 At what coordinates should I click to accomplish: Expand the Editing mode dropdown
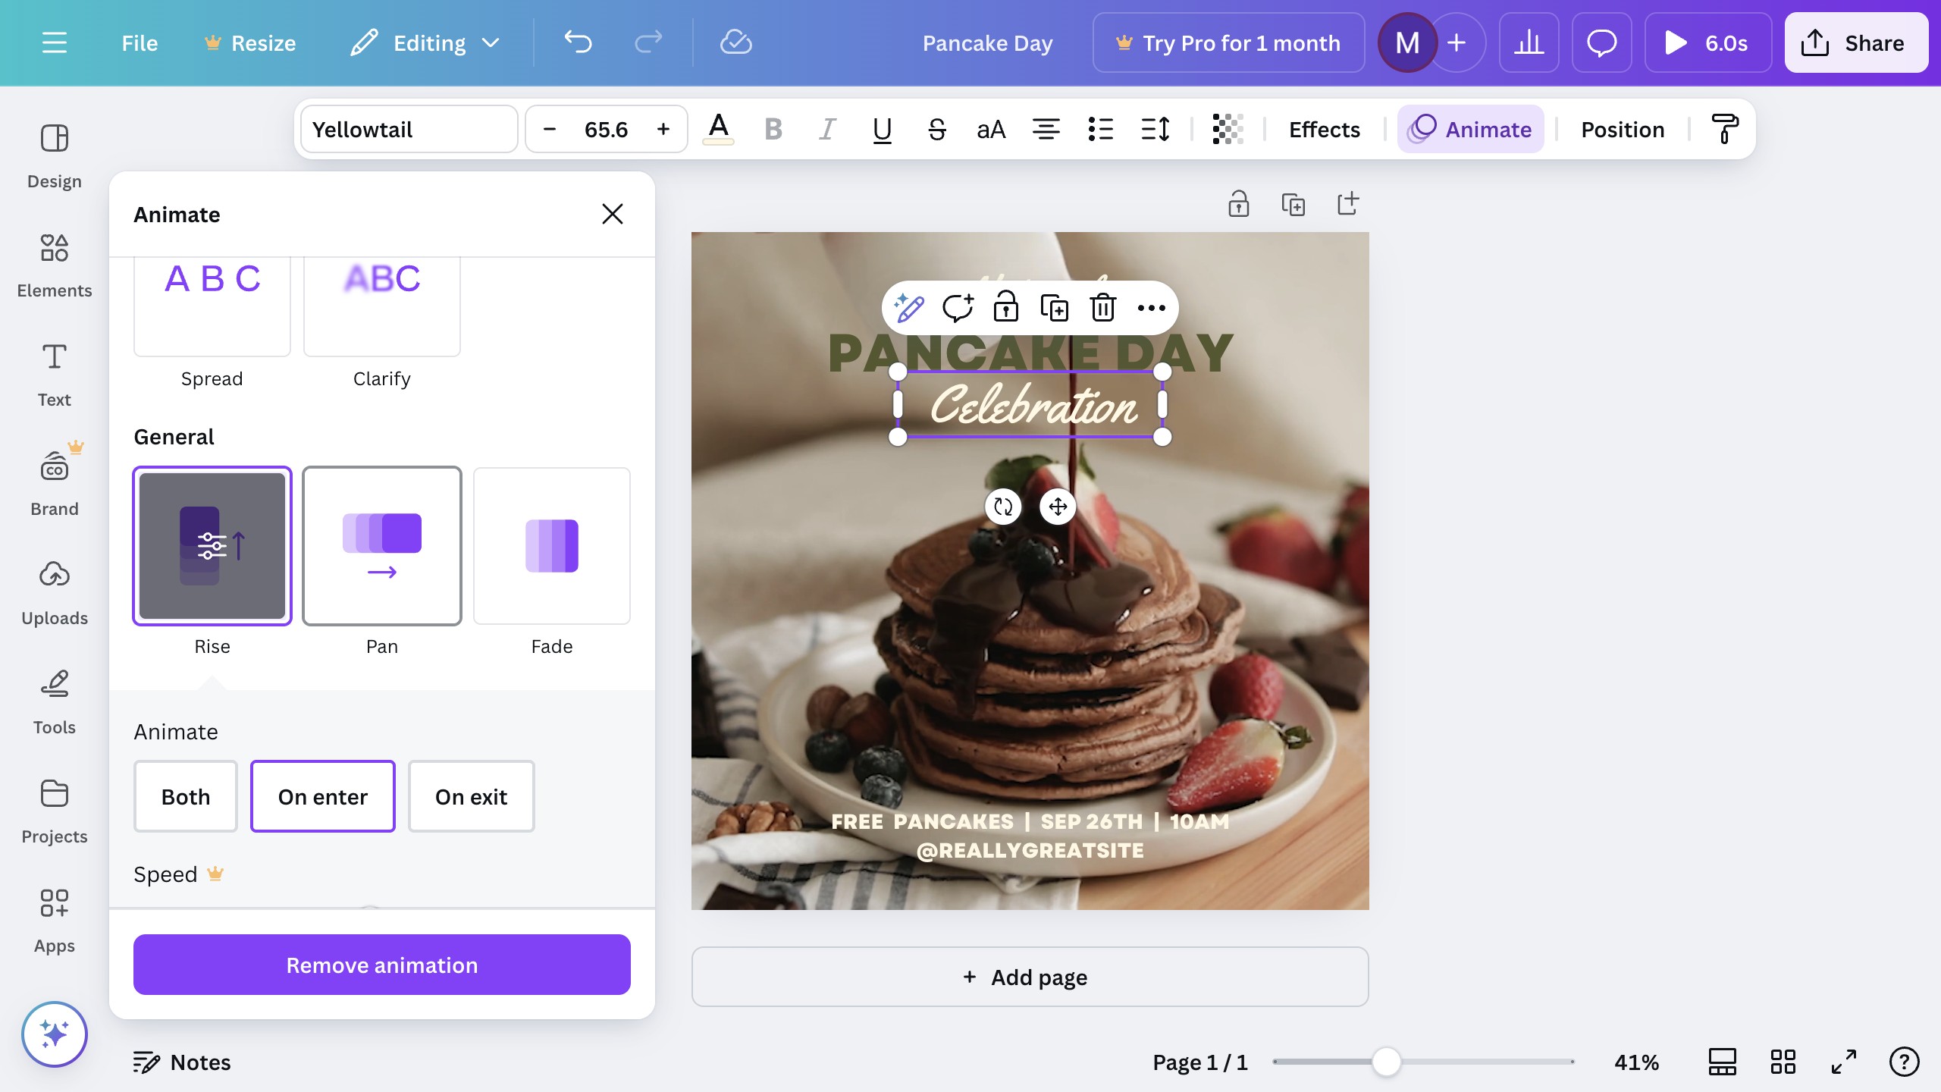click(426, 43)
